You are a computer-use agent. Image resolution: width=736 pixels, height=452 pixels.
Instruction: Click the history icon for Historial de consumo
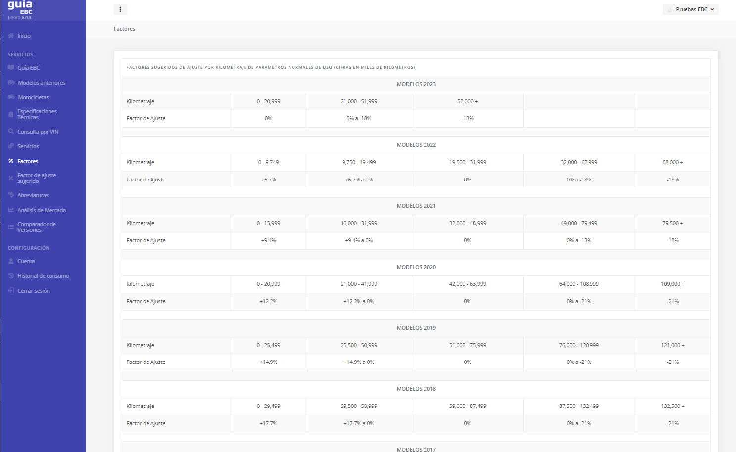(11, 276)
